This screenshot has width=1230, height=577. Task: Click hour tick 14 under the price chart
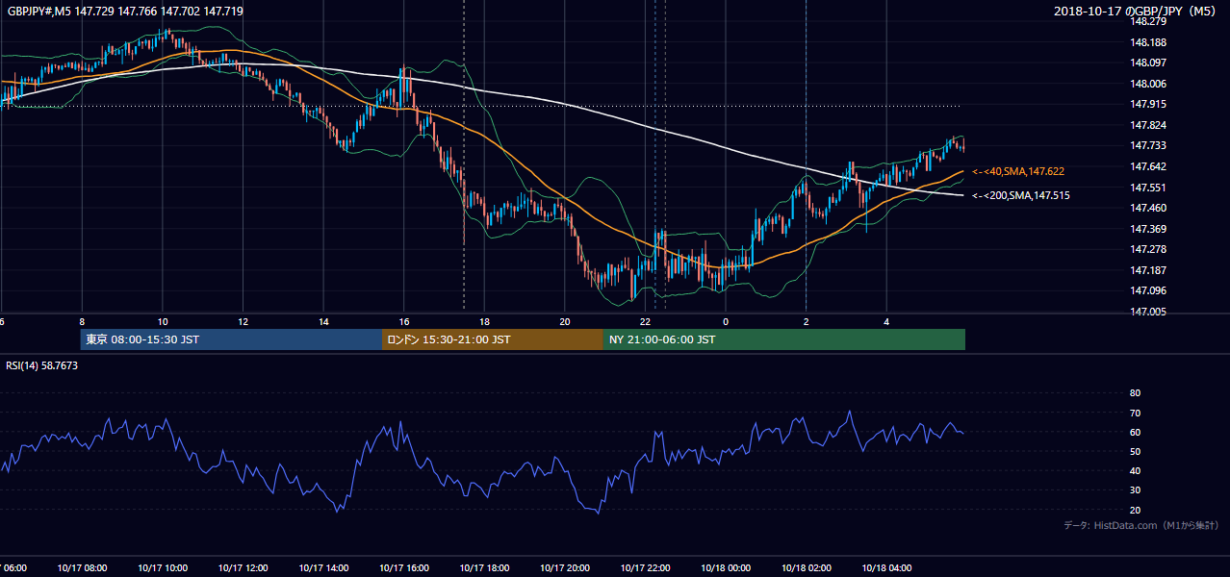(323, 322)
